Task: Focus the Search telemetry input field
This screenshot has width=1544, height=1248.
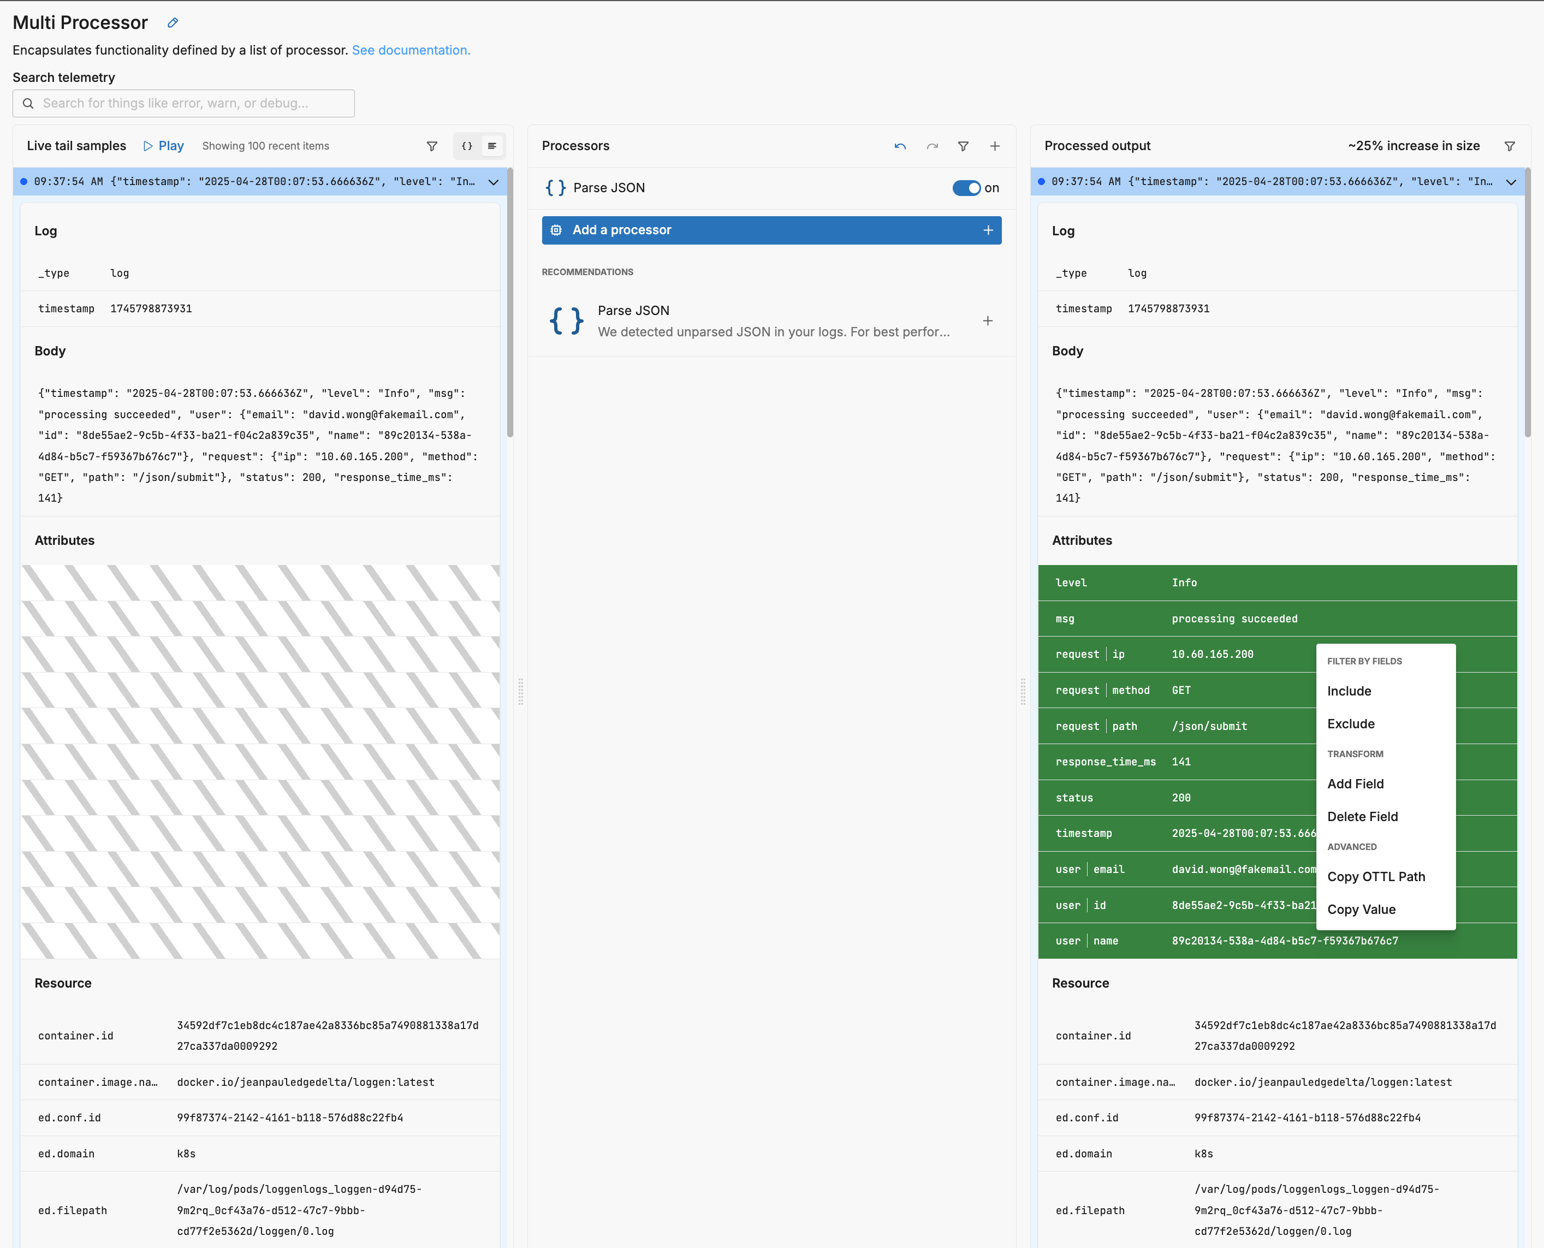Action: point(183,104)
